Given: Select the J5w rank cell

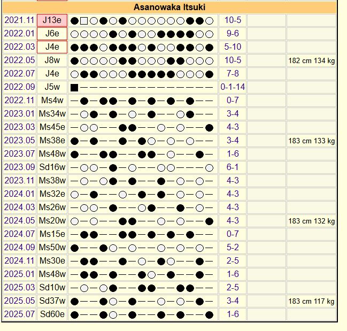Looking at the screenshot, I should [52, 87].
